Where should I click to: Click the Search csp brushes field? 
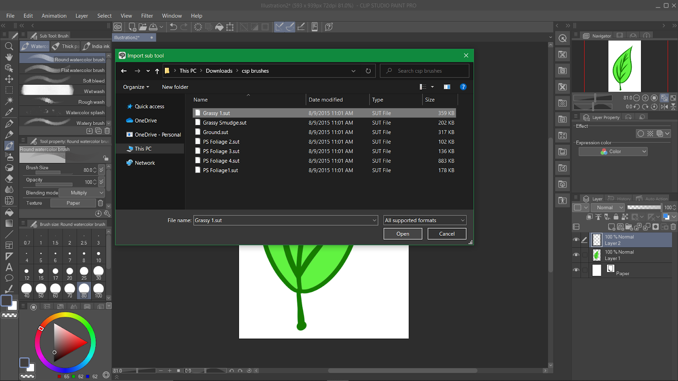tap(425, 71)
